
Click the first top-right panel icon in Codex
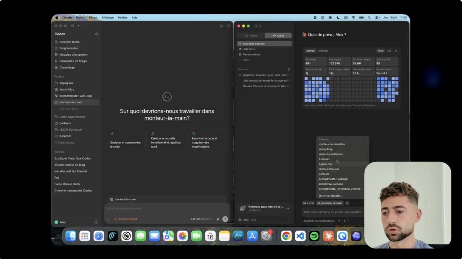click(221, 26)
